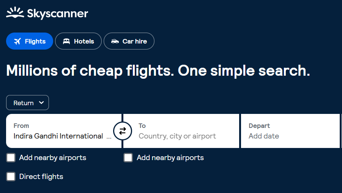Select the Flights tab label
This screenshot has height=193, width=342.
point(35,41)
